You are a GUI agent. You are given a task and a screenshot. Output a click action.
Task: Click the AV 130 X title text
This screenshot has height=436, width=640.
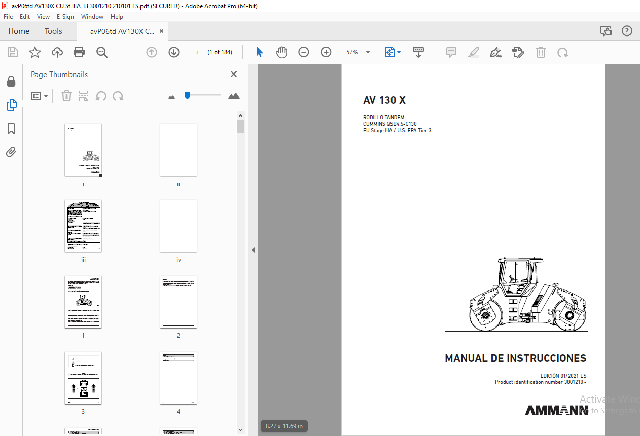pyautogui.click(x=384, y=100)
